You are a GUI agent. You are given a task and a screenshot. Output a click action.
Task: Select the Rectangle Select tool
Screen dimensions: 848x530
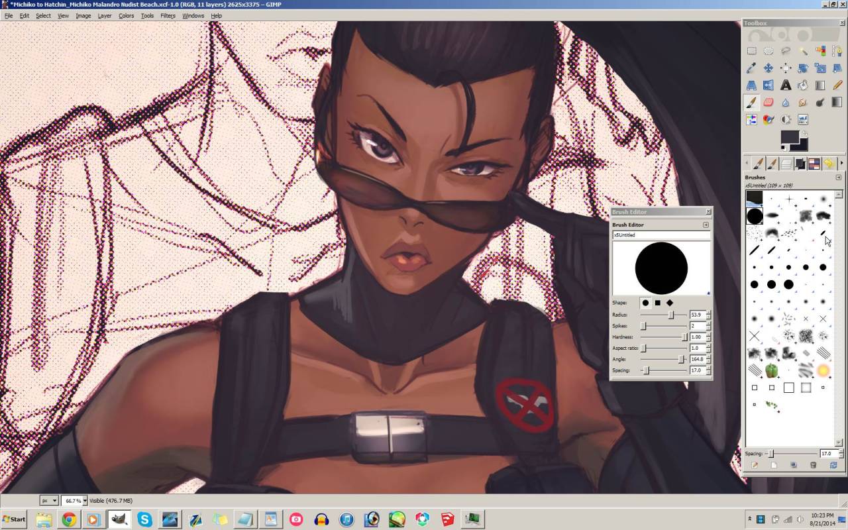[752, 50]
